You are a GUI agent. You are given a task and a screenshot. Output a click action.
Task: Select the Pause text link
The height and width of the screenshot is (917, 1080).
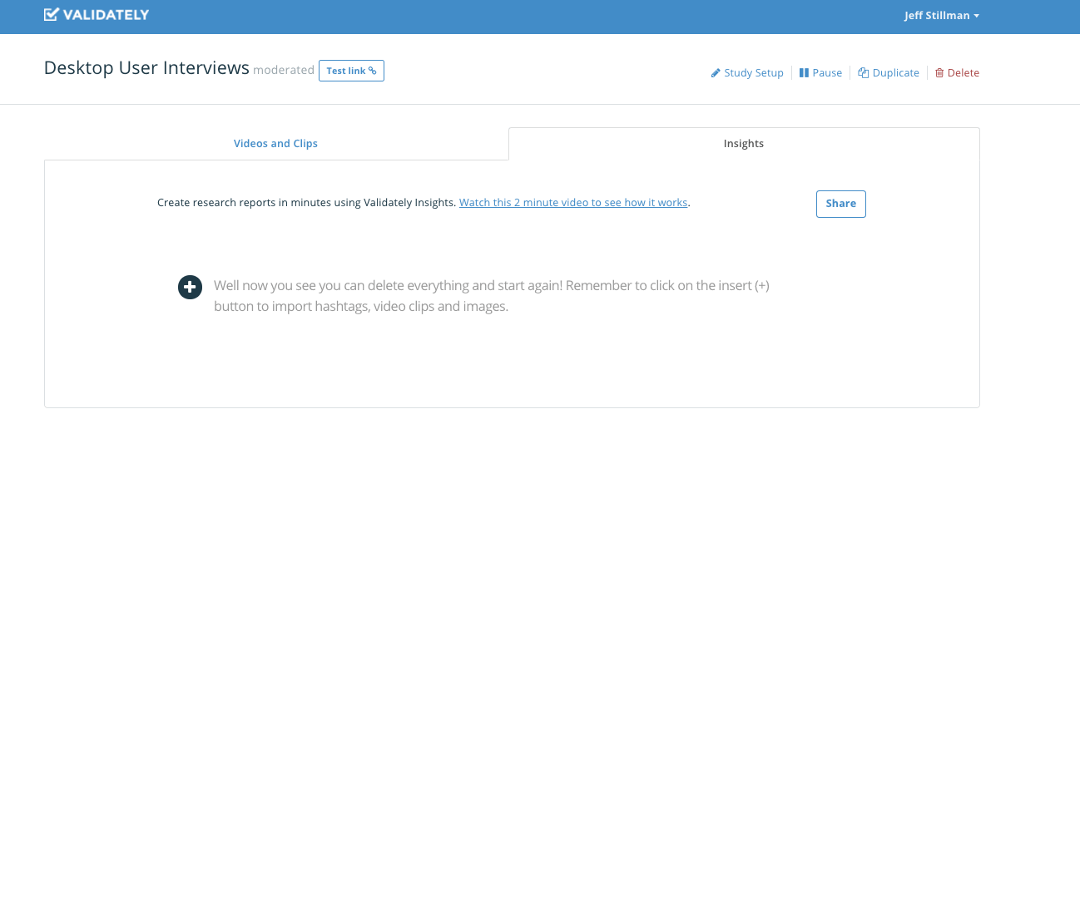click(x=827, y=73)
